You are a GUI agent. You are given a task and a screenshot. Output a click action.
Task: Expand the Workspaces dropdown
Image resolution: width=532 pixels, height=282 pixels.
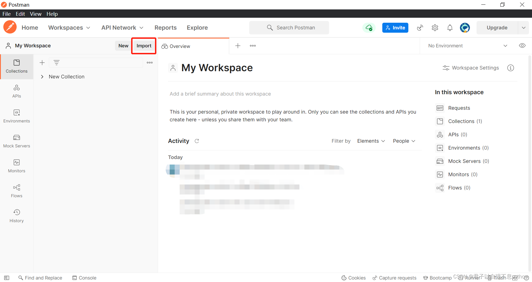69,28
